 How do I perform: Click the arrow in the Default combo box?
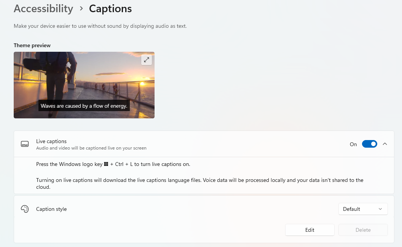pos(380,209)
